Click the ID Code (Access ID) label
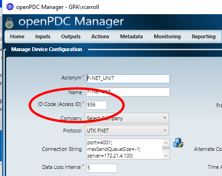 60,104
